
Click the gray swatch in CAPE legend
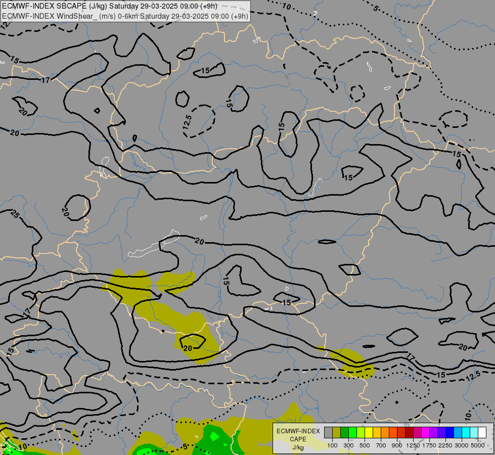click(328, 432)
